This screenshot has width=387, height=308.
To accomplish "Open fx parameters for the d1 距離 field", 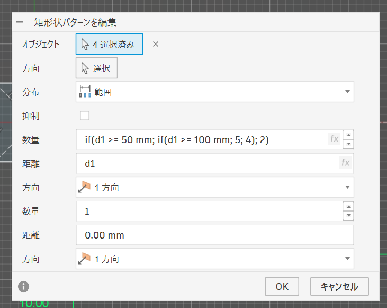I will click(x=345, y=163).
